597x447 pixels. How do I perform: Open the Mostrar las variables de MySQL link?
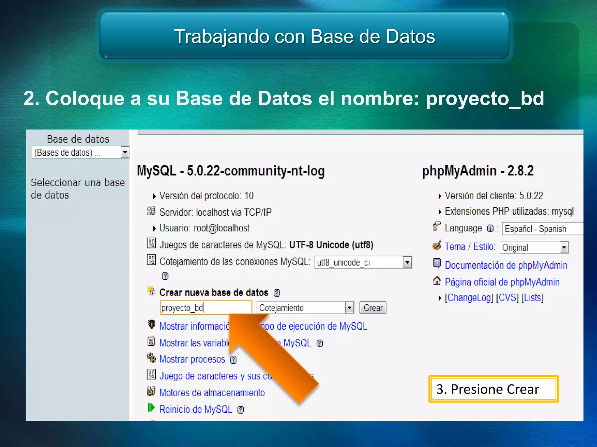coord(235,343)
